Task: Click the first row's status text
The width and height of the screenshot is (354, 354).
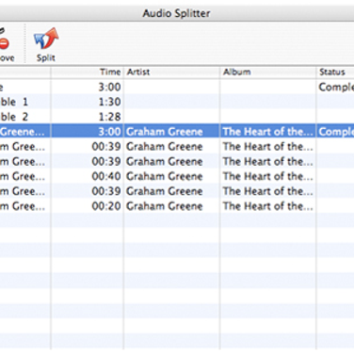Action: click(336, 87)
